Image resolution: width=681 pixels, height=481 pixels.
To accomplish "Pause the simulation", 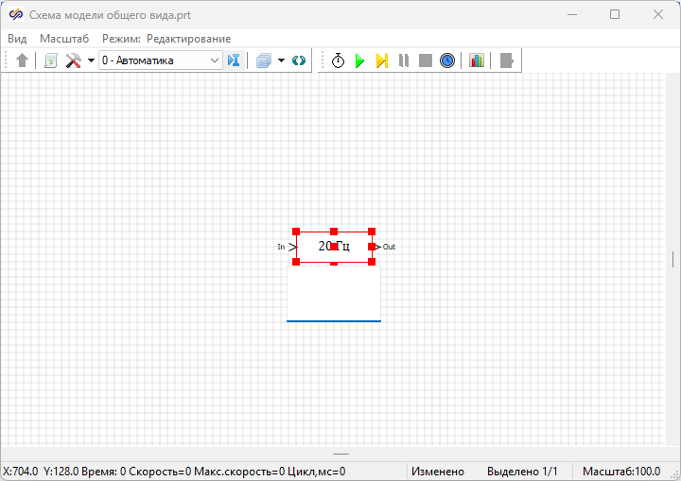I will pyautogui.click(x=404, y=60).
